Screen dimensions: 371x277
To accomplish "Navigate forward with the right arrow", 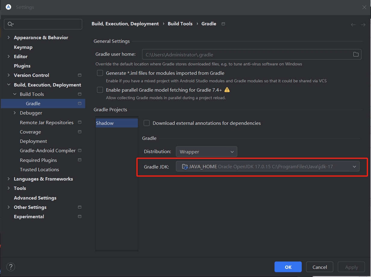I will pos(363,25).
